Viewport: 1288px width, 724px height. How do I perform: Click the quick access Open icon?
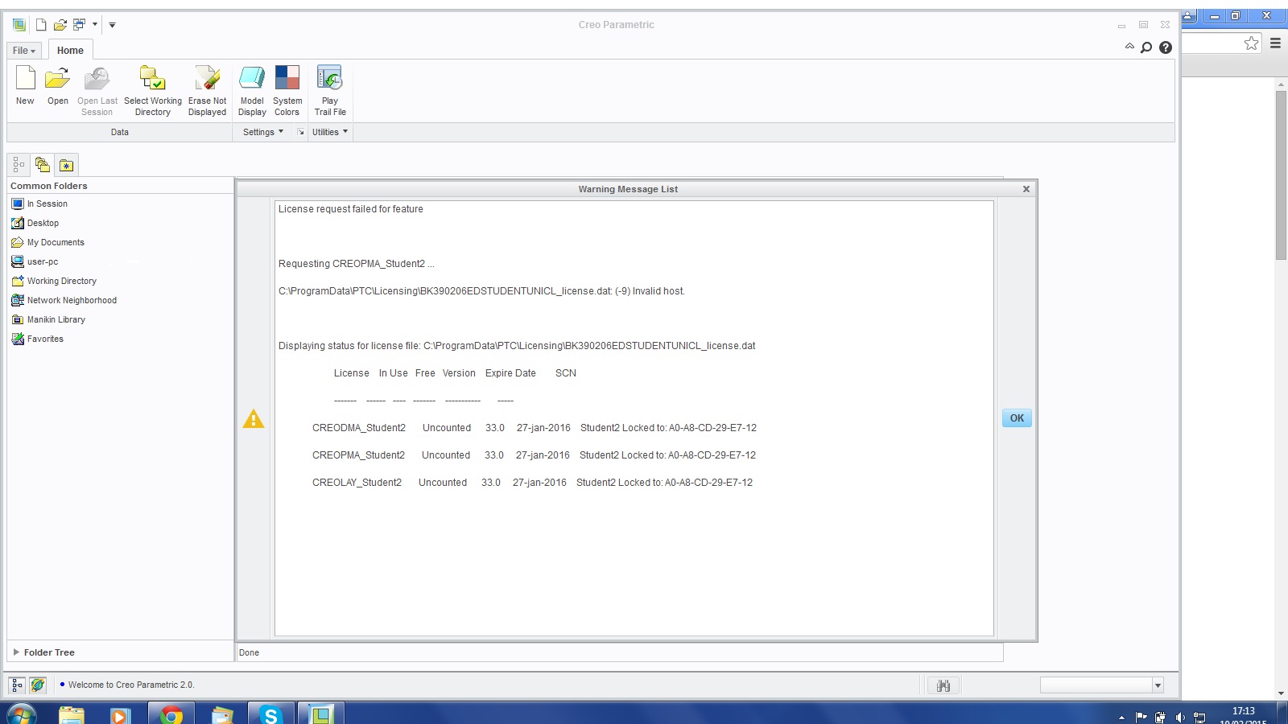(60, 25)
